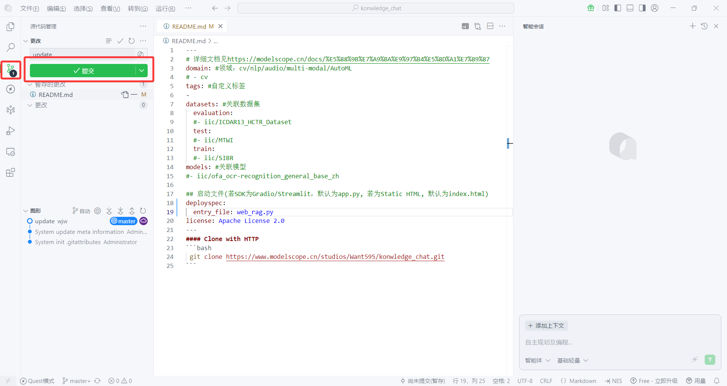727x386 pixels.
Task: Click 添加上下文 button in chat
Action: coord(546,325)
